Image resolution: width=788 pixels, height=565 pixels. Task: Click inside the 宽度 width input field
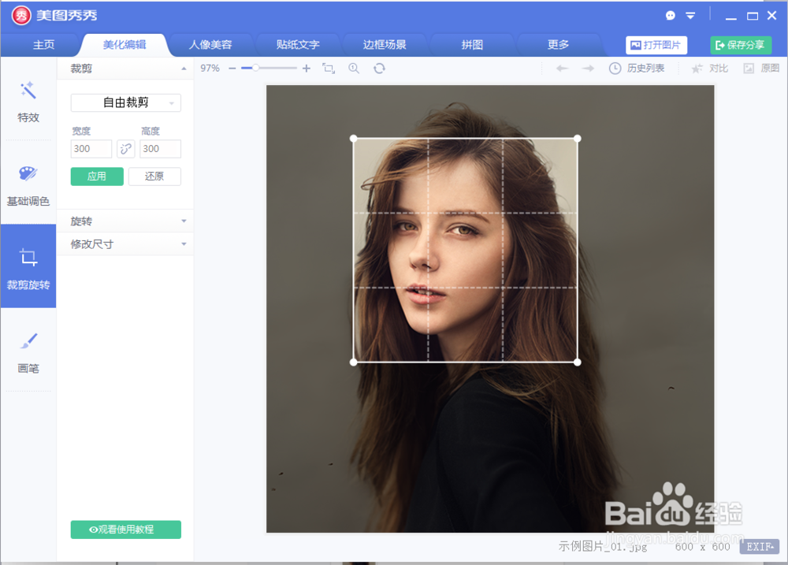coord(91,148)
